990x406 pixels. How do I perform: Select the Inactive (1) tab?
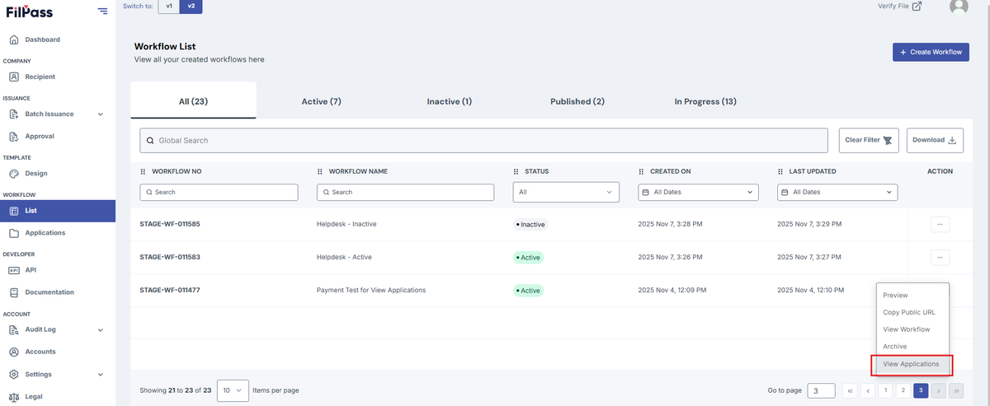(449, 101)
